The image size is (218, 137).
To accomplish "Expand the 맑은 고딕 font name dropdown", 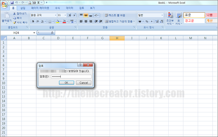I will click(x=55, y=15).
